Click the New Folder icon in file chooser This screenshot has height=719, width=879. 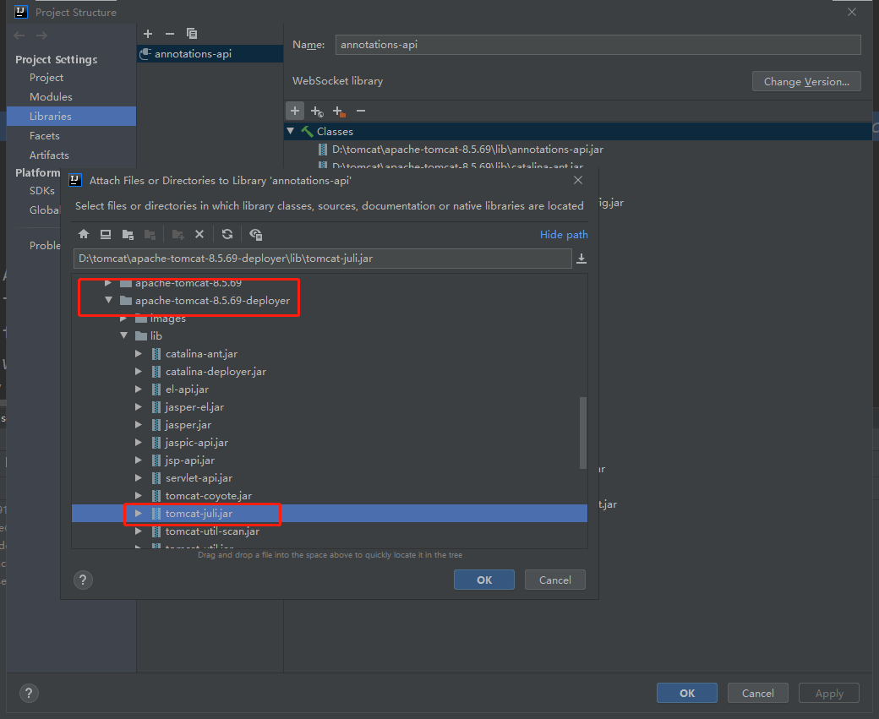coord(177,234)
